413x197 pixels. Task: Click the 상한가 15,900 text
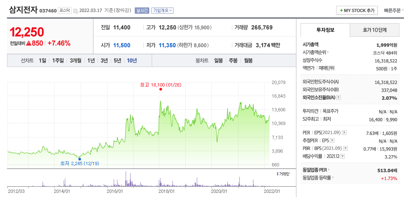pos(194,27)
